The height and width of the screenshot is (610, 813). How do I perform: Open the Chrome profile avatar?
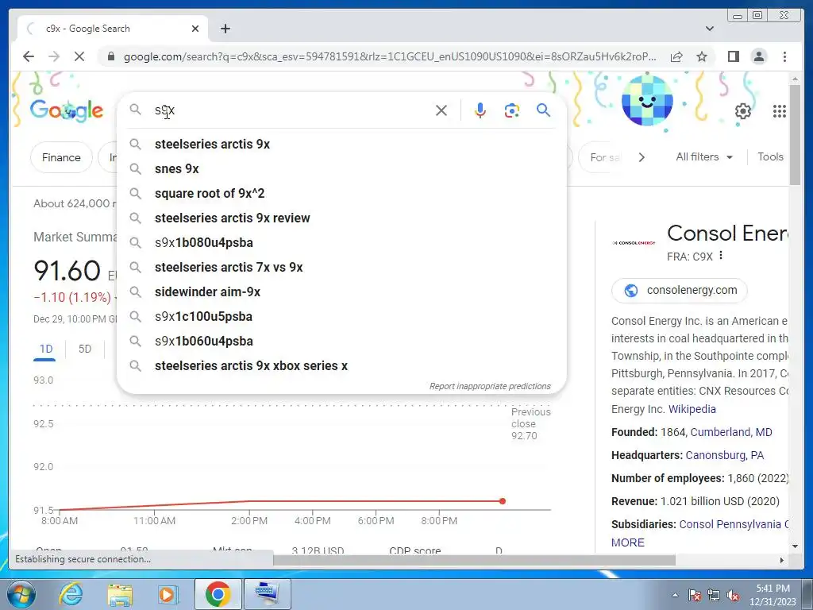758,56
